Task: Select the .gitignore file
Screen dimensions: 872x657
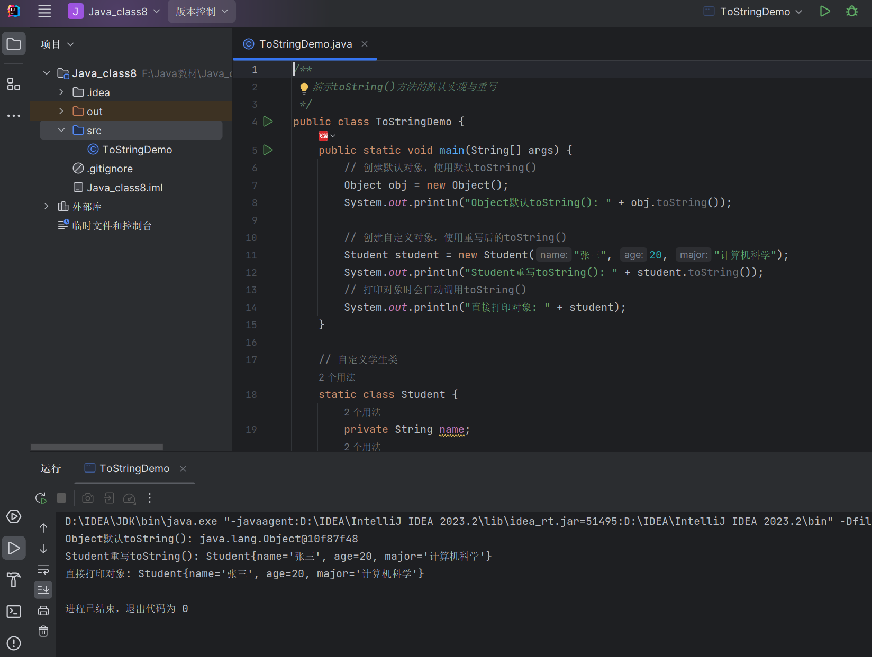Action: pos(103,169)
